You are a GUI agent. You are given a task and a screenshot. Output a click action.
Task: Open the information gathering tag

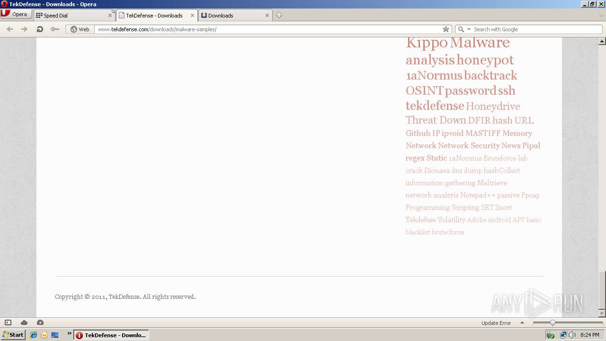[x=440, y=183]
